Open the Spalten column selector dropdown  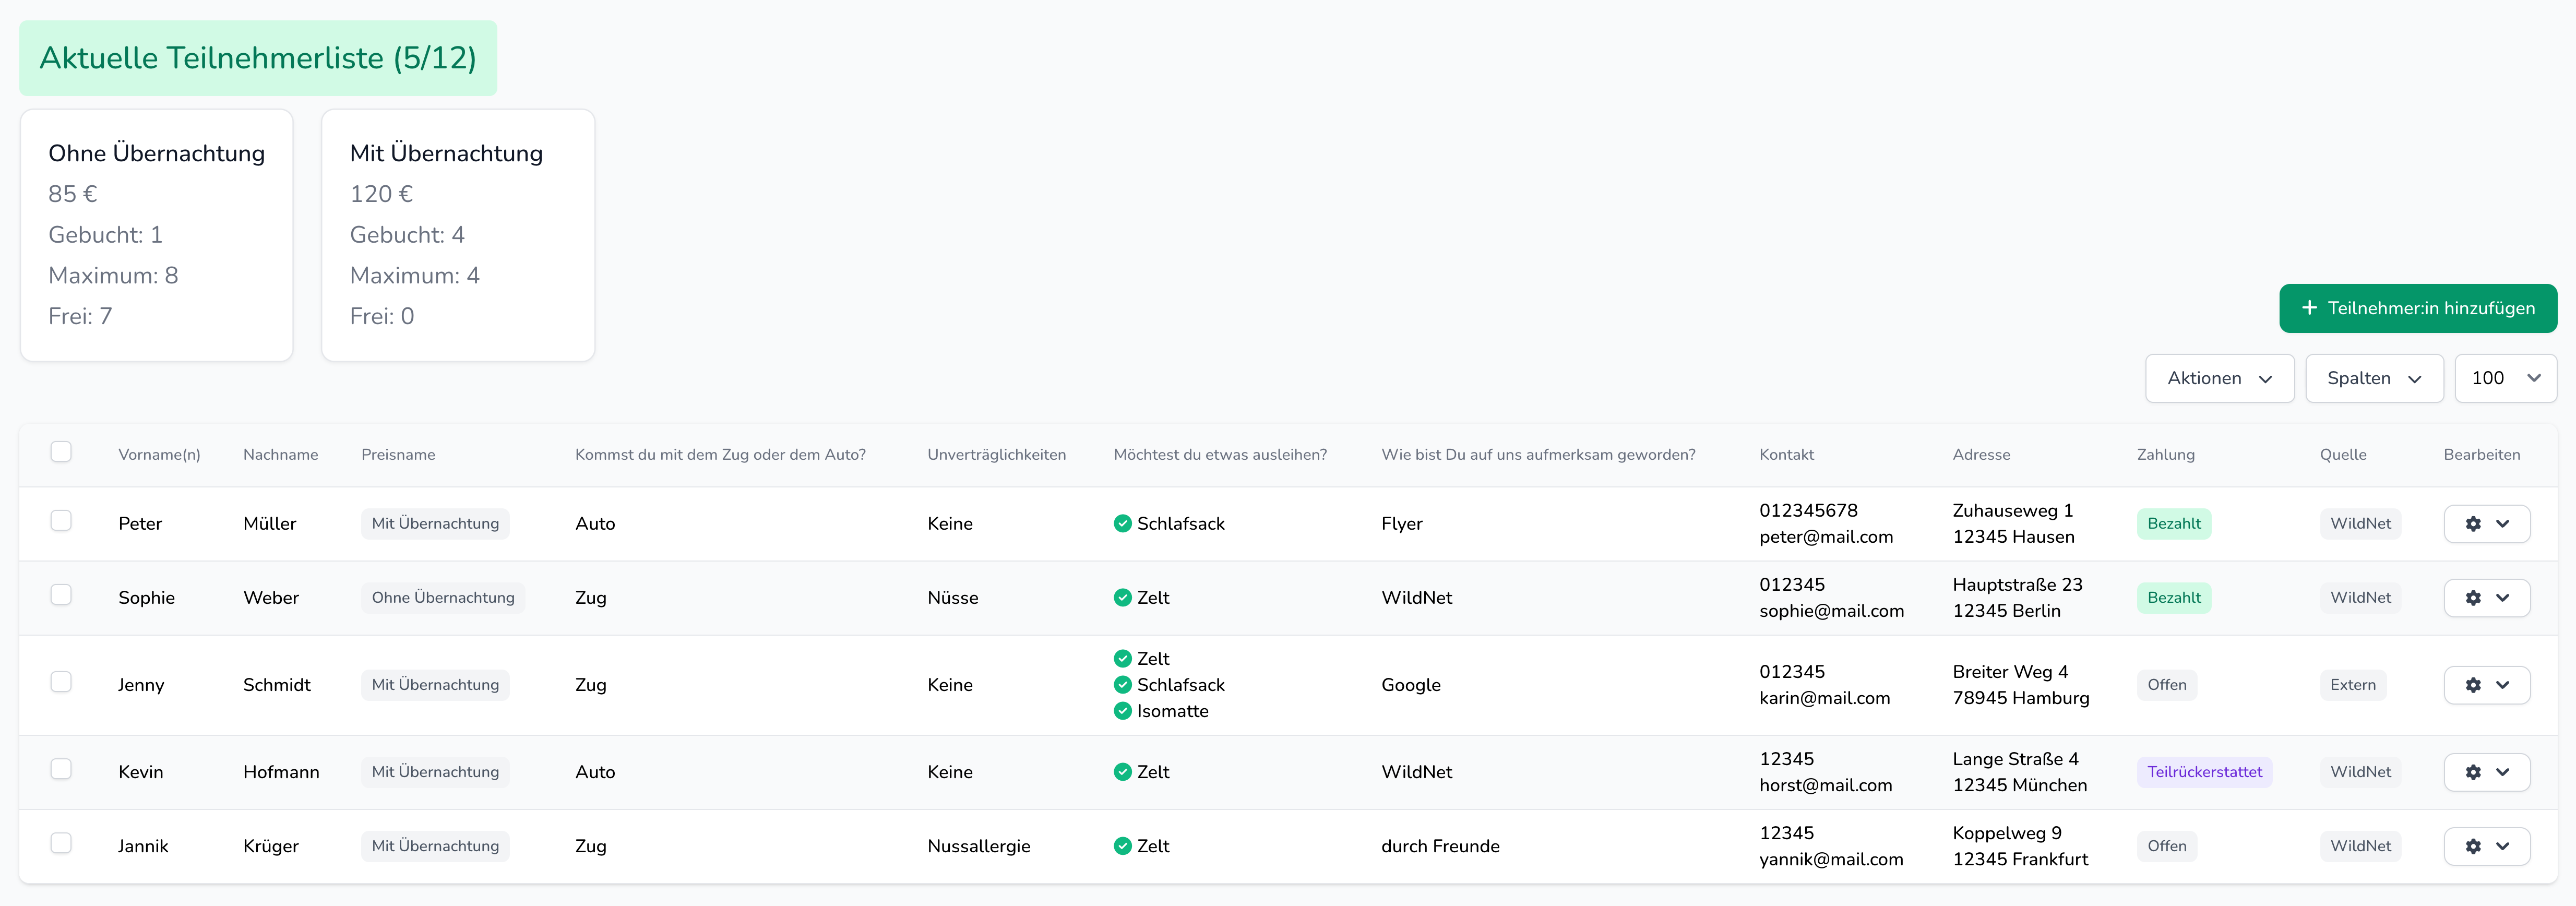click(x=2374, y=378)
